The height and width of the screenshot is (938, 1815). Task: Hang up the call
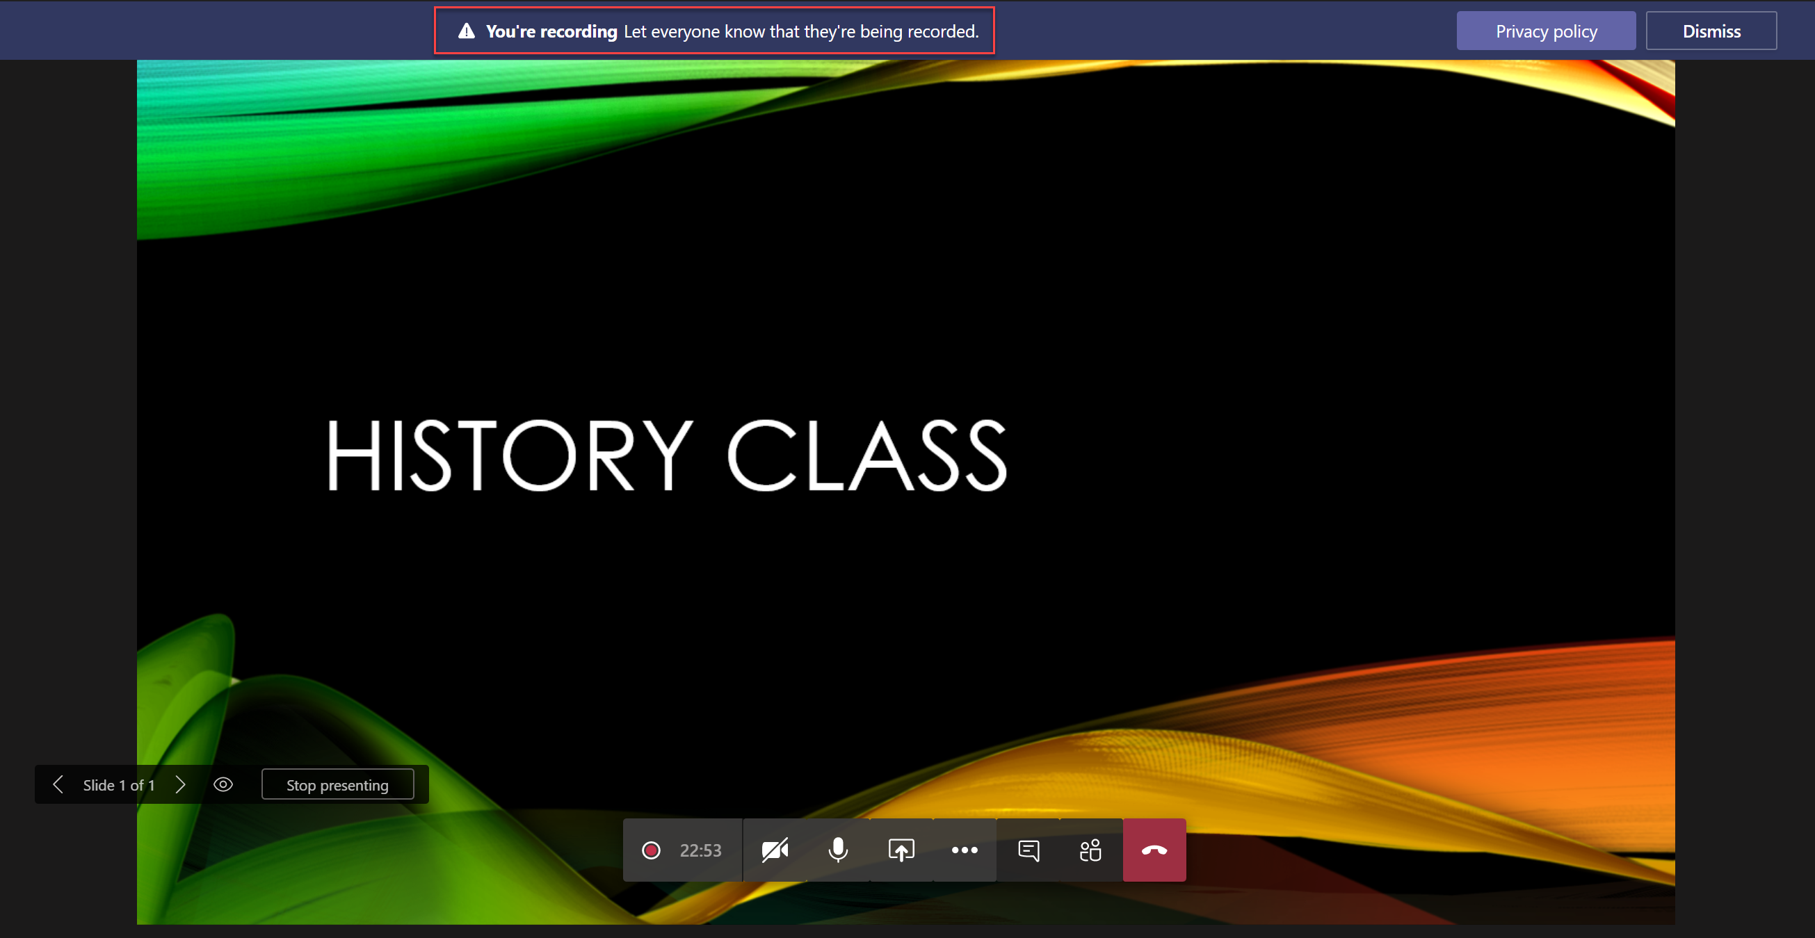[x=1154, y=850]
